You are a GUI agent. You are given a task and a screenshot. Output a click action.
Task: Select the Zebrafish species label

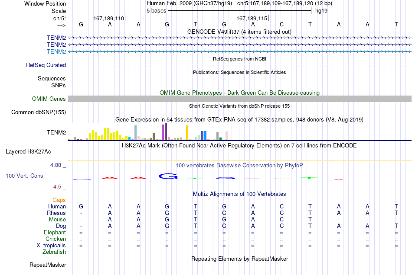(54, 252)
